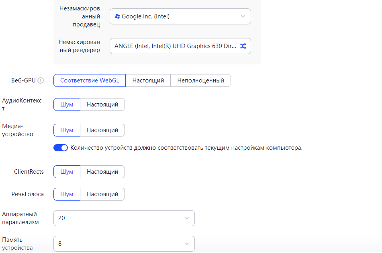Select Шум for РечьГолоса
This screenshot has width=382, height=253.
[67, 194]
